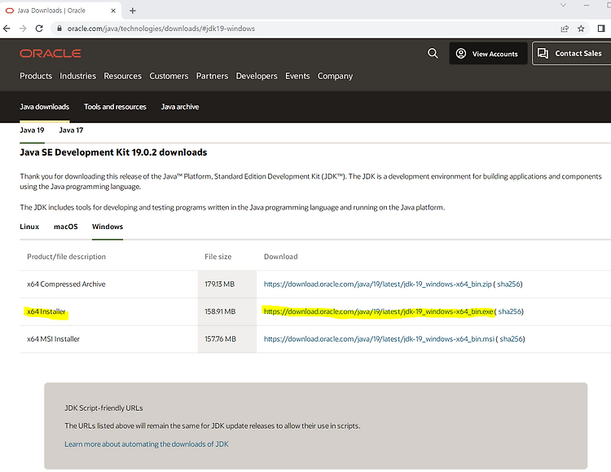
Task: Open the Products menu
Action: (x=36, y=76)
